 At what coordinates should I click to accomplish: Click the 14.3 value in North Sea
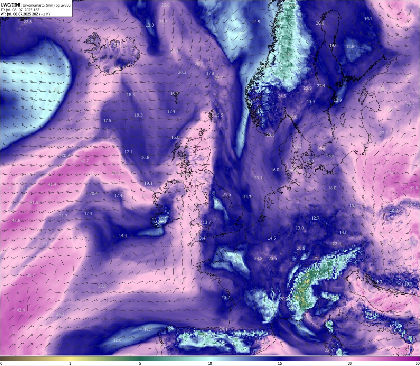click(247, 197)
